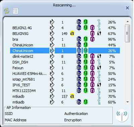Screen dimensions: 134x127
Task: Click the green rescan refresh icon
Action: [x=7, y=11]
